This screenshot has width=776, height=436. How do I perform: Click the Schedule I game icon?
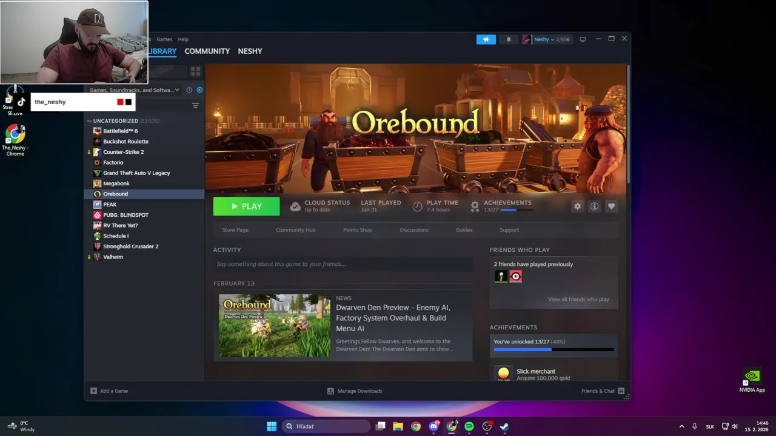pyautogui.click(x=97, y=236)
